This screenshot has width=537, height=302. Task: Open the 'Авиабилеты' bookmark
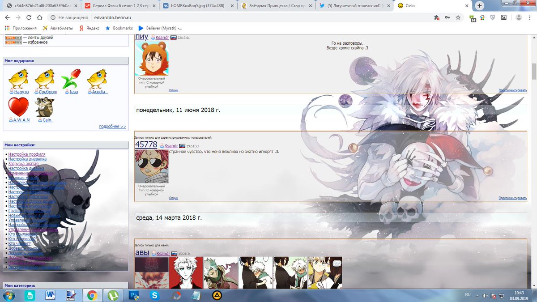57,28
